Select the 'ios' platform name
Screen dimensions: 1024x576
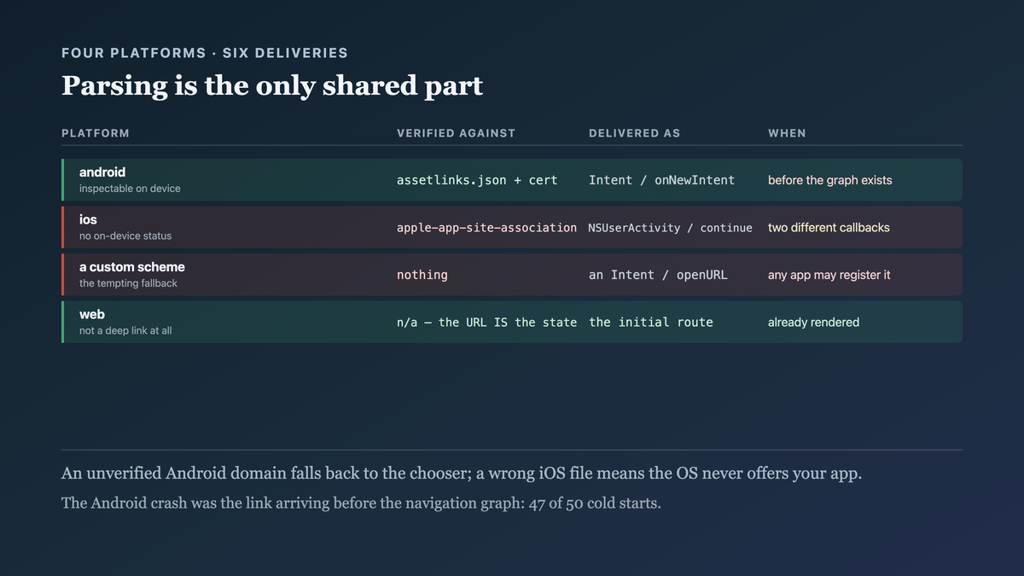88,219
